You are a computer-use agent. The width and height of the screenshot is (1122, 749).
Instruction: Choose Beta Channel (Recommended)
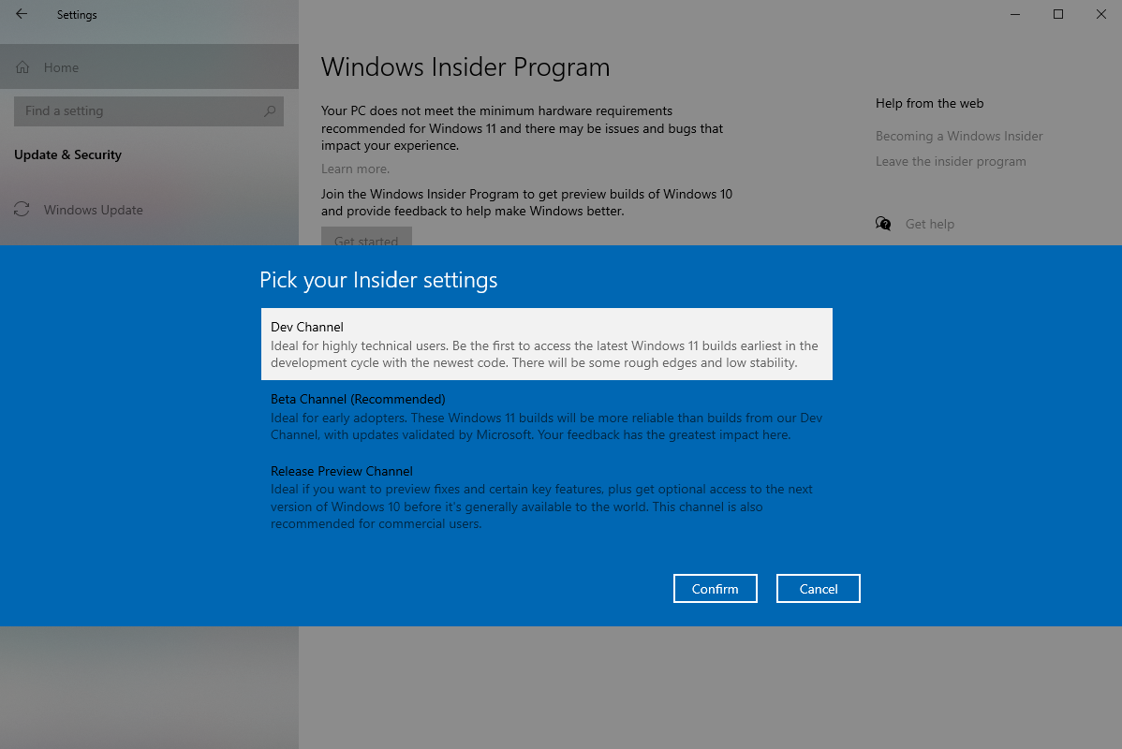[x=547, y=417]
